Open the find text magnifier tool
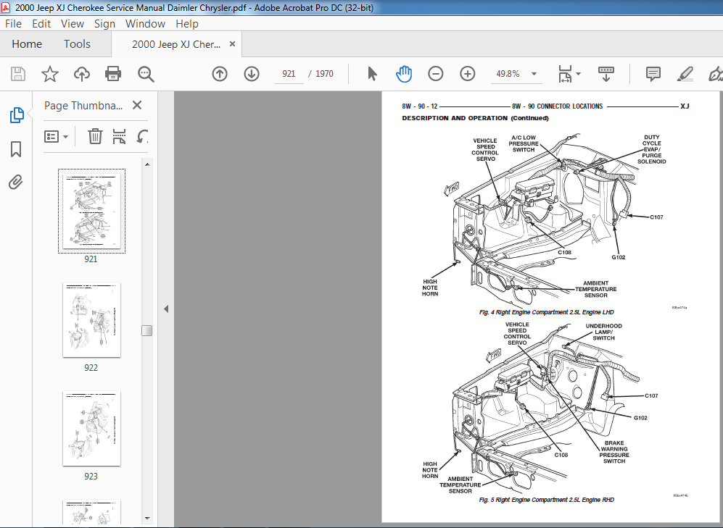The height and width of the screenshot is (528, 723). coord(146,74)
